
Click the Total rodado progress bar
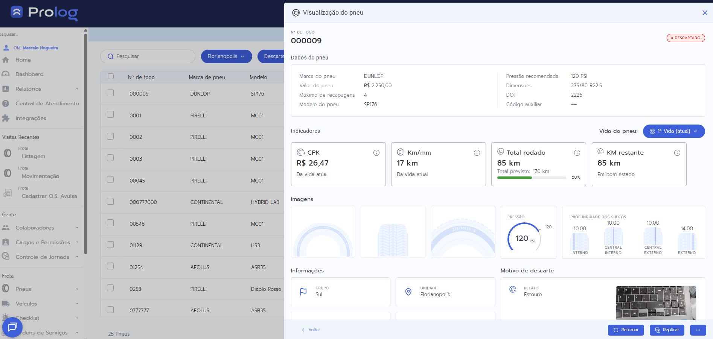tap(532, 178)
